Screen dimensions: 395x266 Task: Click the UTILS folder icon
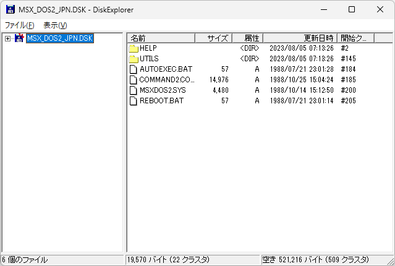click(134, 59)
